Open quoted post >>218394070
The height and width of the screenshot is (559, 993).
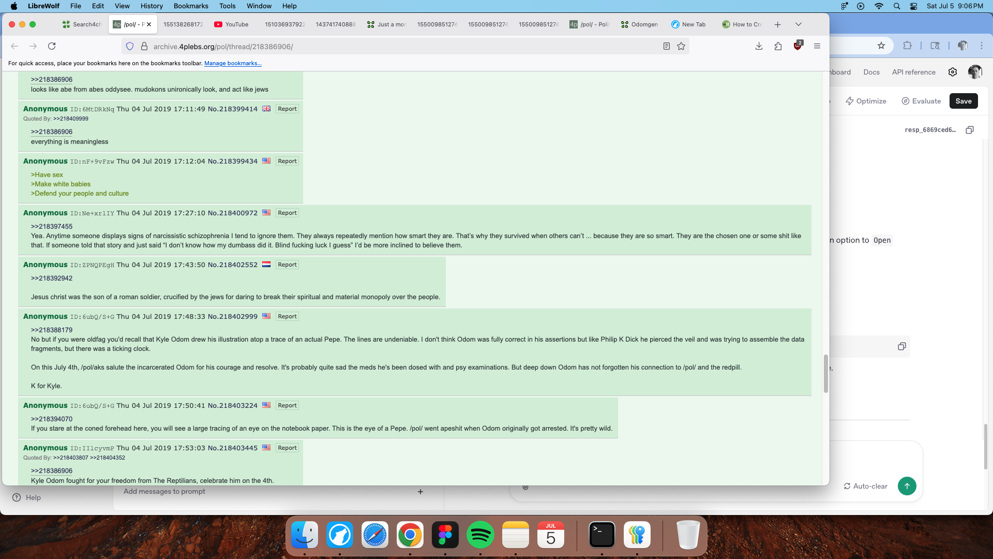tap(52, 419)
